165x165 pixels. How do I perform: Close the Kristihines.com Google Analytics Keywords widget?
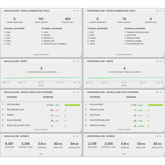pos(163,92)
